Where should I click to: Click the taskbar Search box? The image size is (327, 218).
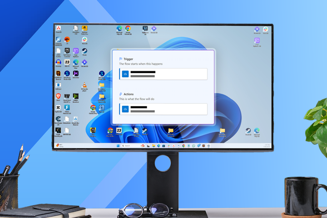(133, 146)
